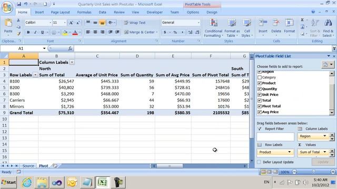Open PivotTable Options tab
The width and height of the screenshot is (337, 189).
pos(193,12)
